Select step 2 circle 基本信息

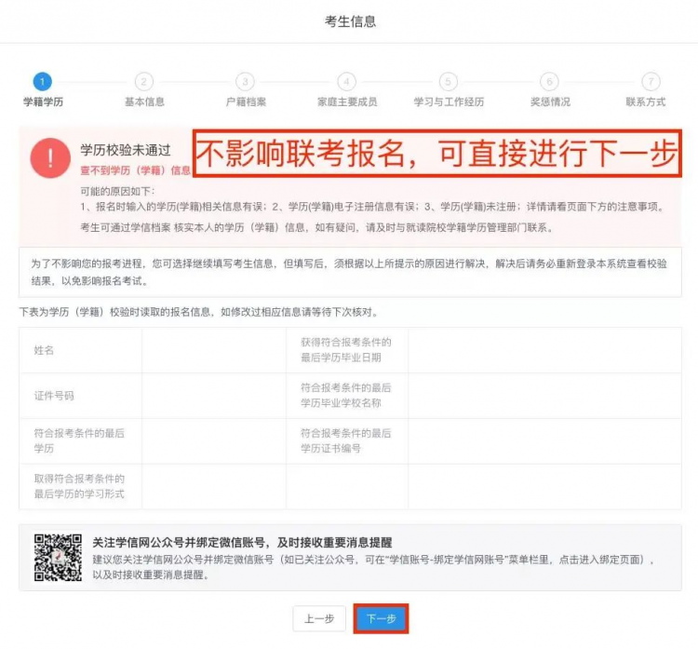[x=143, y=82]
